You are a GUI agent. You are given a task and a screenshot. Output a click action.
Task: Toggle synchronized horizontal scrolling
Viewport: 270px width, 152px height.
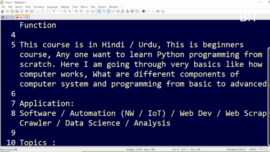point(92,11)
